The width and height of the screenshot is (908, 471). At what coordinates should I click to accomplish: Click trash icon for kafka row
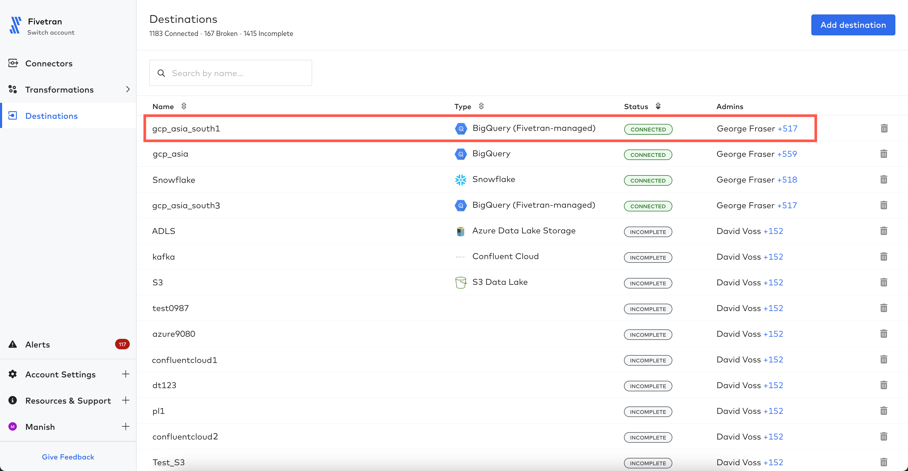point(884,256)
